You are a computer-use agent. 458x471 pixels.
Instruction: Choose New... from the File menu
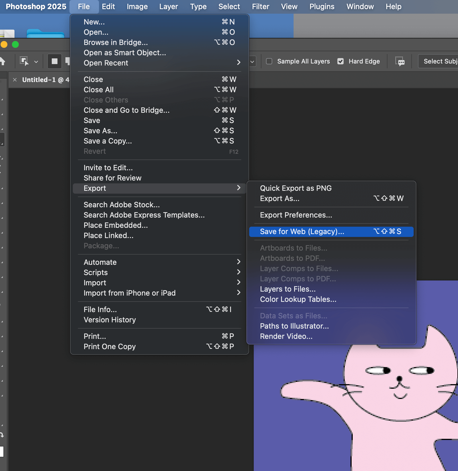(x=160, y=22)
